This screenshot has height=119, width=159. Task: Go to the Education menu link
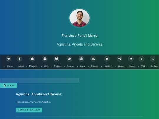pos(34,66)
